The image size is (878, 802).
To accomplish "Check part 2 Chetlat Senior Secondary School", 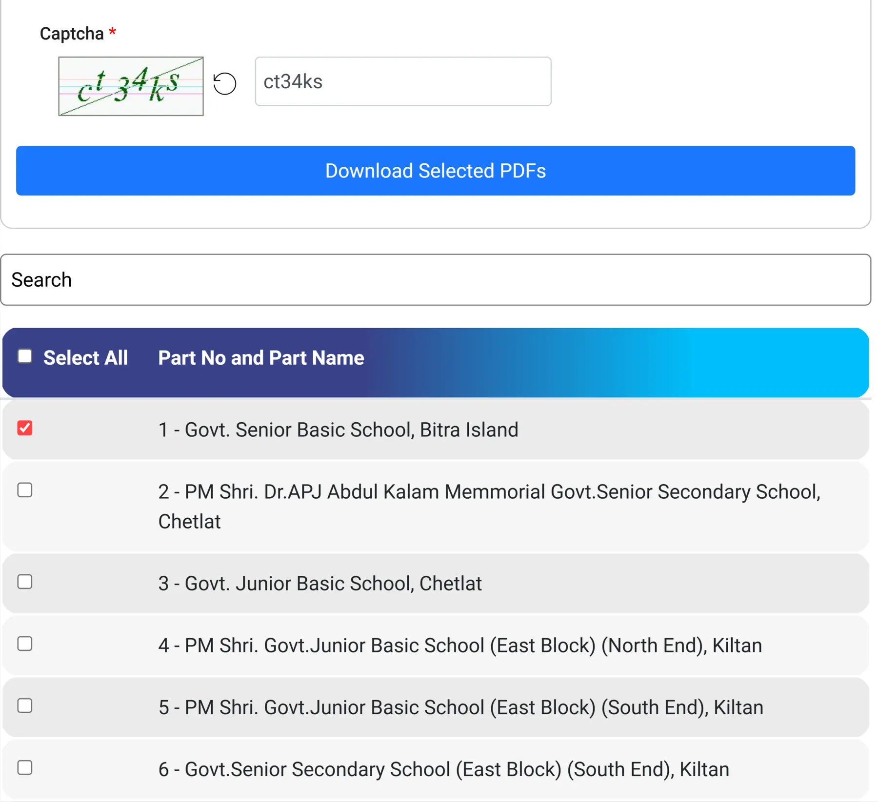I will [25, 490].
